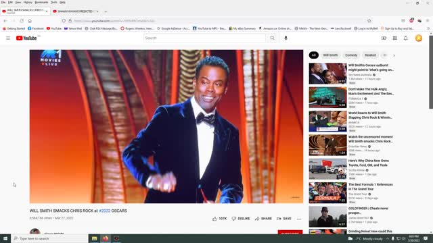The image size is (433, 243).
Task: Open File Explorer from the taskbar
Action: tap(95, 238)
